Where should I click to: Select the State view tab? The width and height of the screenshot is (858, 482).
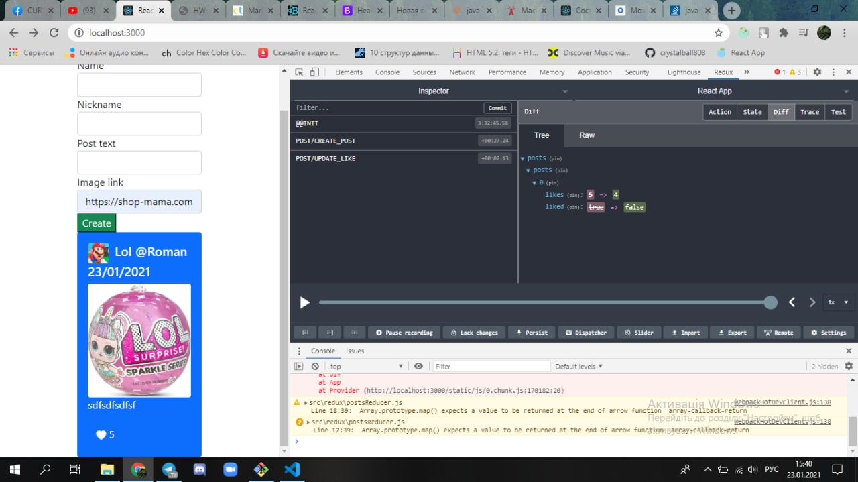tap(752, 112)
